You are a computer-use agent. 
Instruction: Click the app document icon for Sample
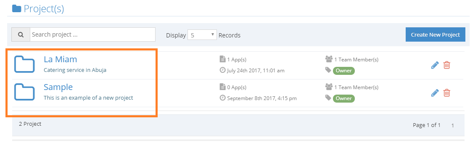click(222, 87)
